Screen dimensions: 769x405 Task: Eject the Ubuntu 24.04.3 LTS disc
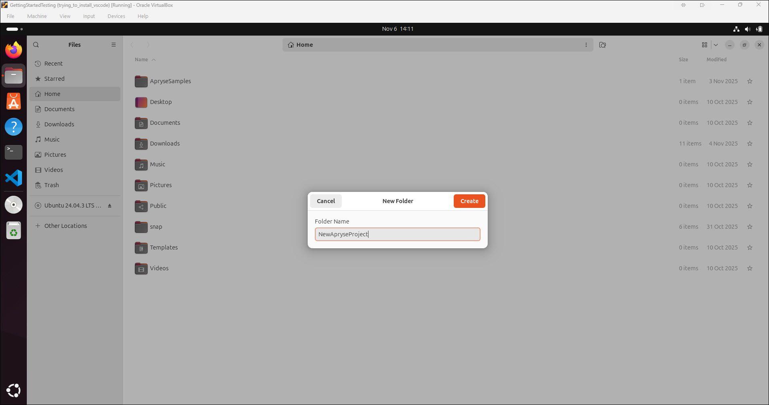(x=110, y=205)
